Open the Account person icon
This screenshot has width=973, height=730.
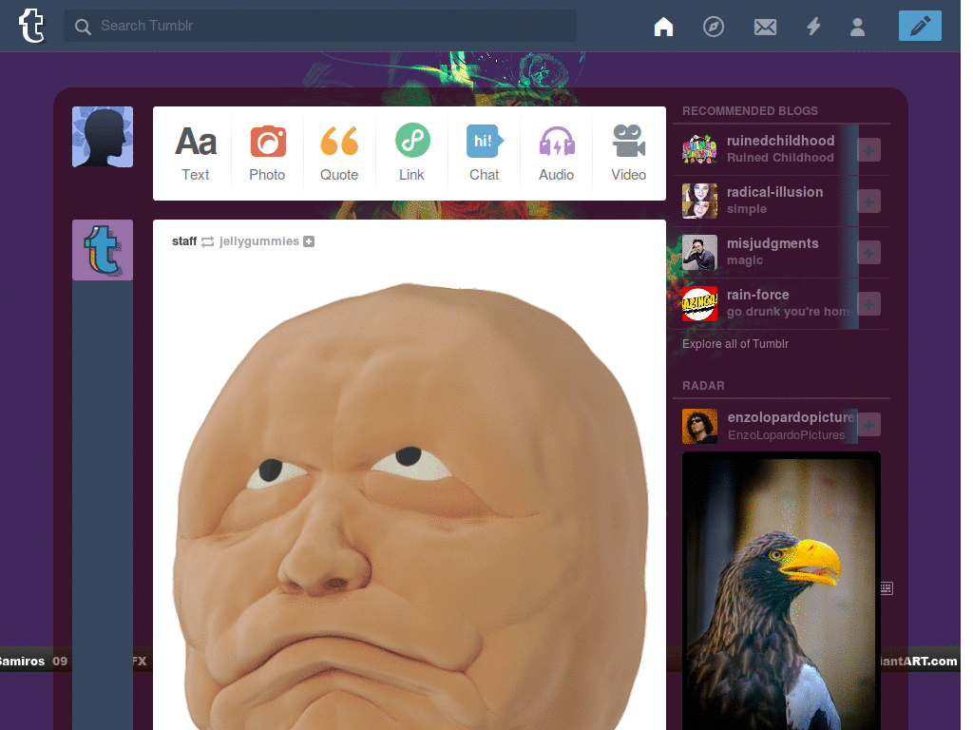pyautogui.click(x=858, y=27)
